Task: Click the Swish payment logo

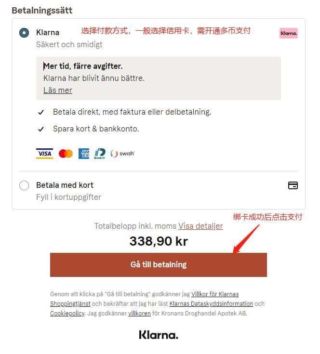Action: click(122, 154)
